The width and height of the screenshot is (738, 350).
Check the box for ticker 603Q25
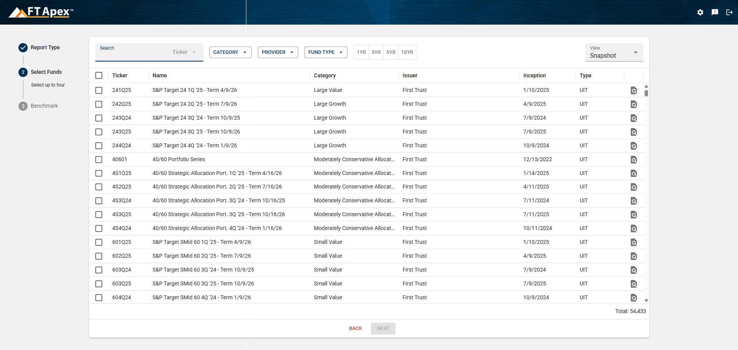coord(99,283)
